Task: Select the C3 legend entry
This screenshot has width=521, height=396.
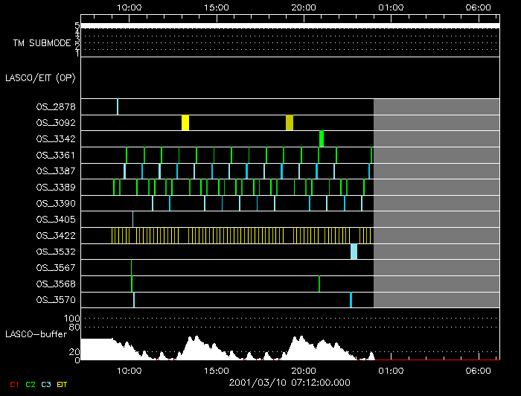Action: (x=46, y=383)
